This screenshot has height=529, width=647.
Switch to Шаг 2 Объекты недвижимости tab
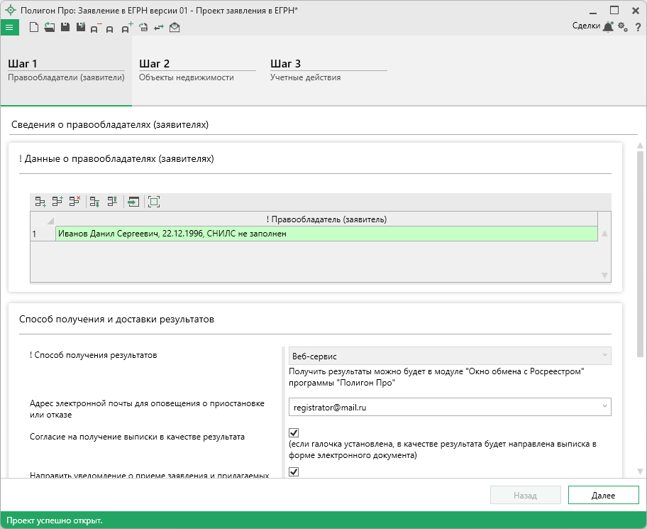(x=197, y=70)
